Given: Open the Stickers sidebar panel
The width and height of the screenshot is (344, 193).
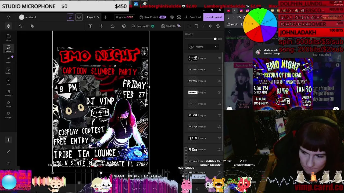Looking at the screenshot, I should coord(9,71).
